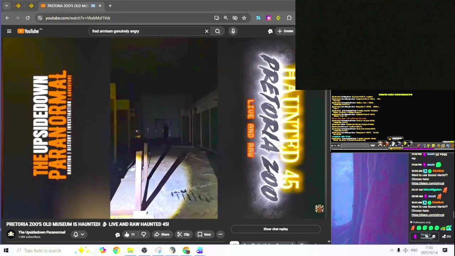Image resolution: width=455 pixels, height=256 pixels.
Task: Open the Extensions puzzle menu
Action: [289, 18]
